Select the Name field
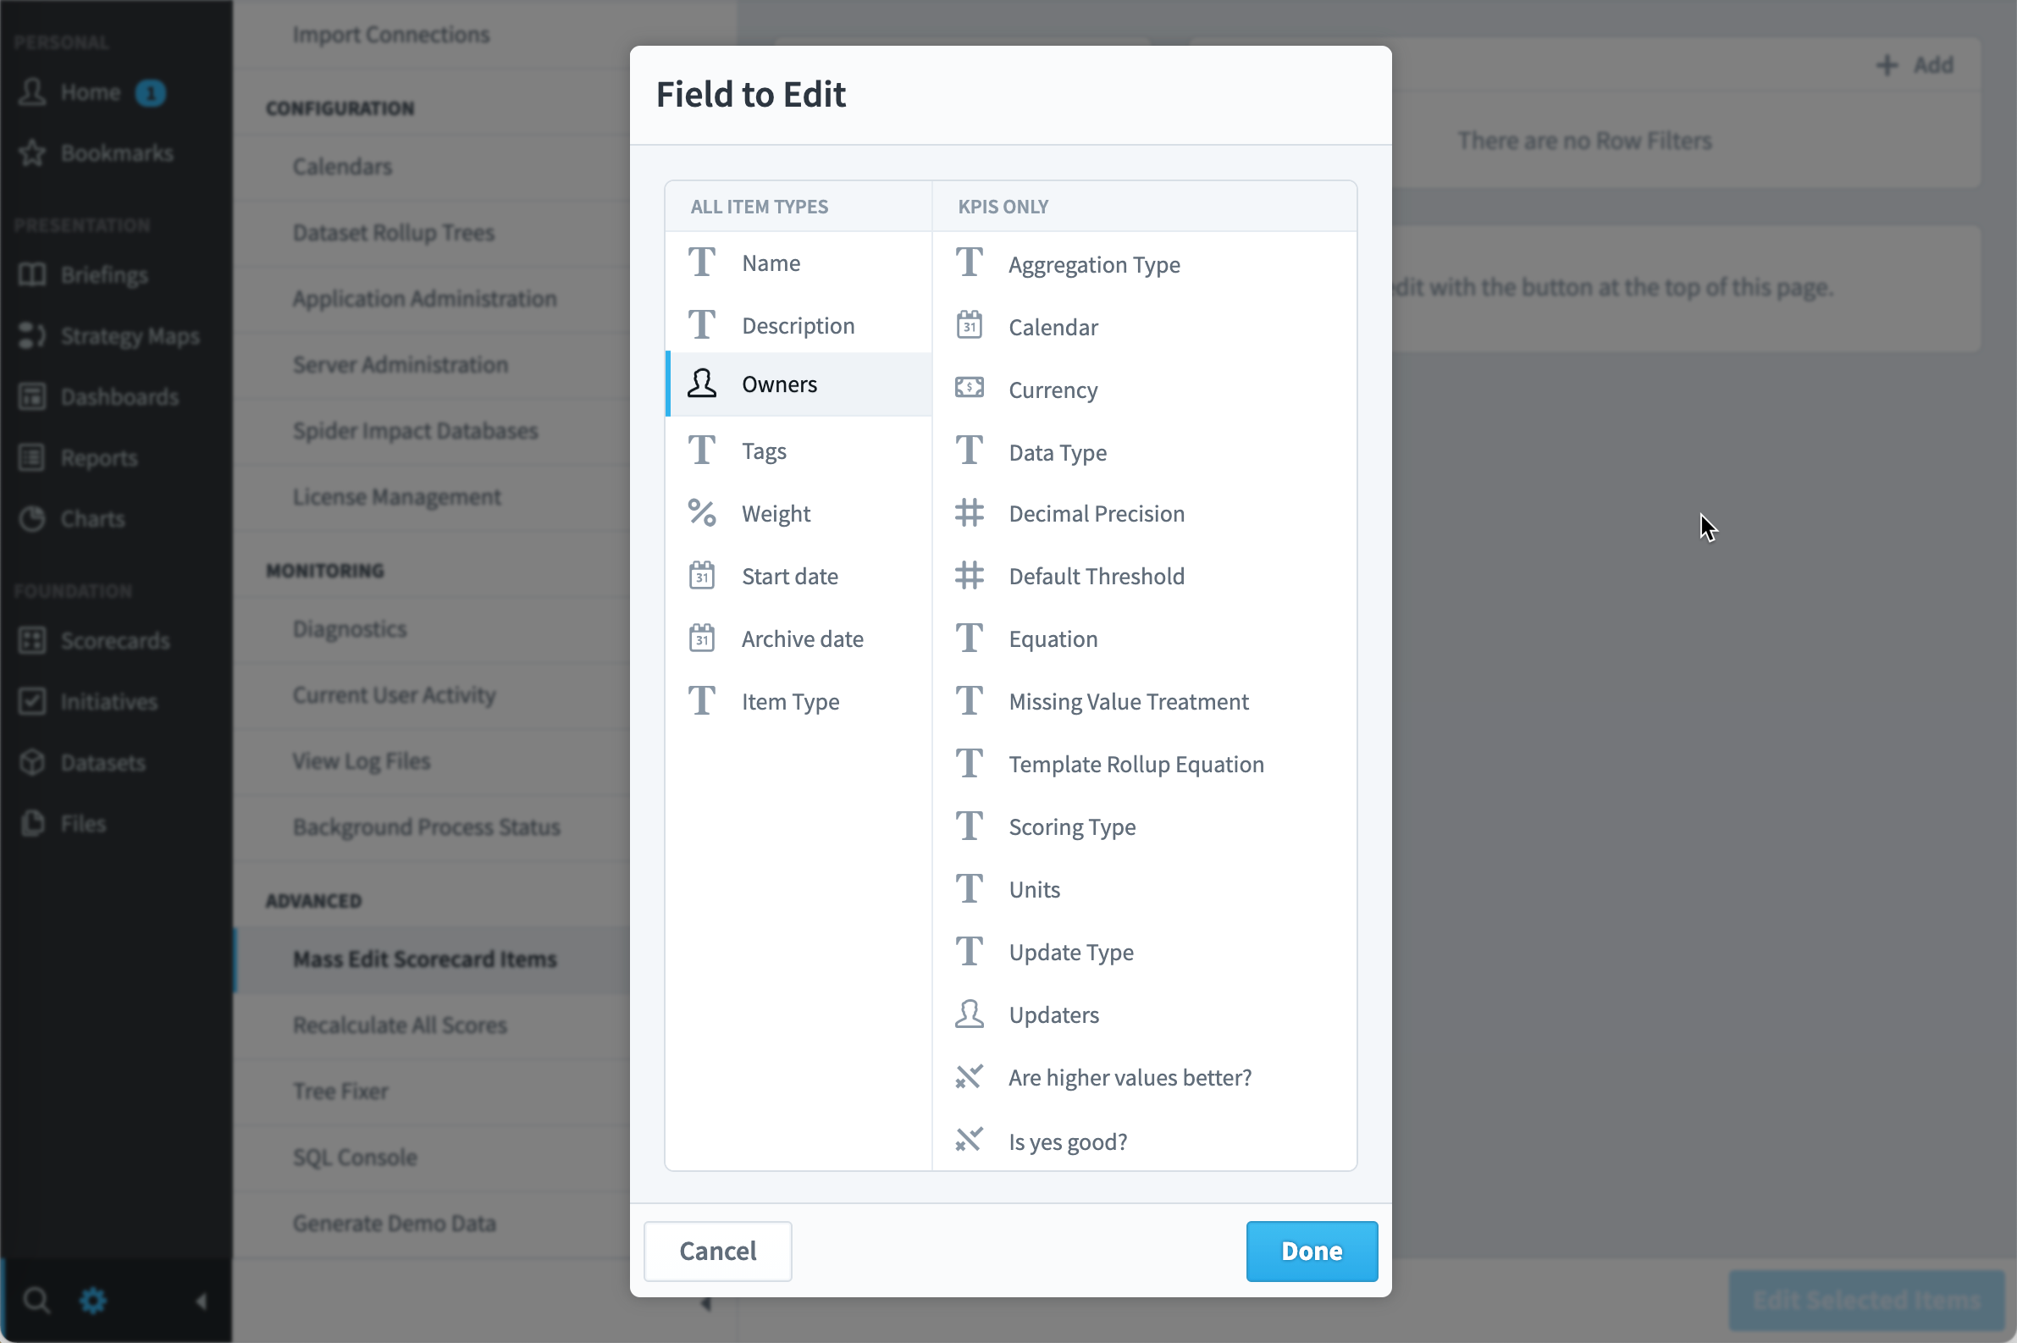 [x=799, y=263]
